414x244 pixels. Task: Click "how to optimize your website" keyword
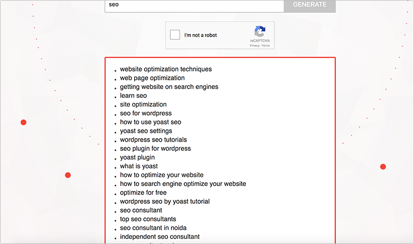162,175
